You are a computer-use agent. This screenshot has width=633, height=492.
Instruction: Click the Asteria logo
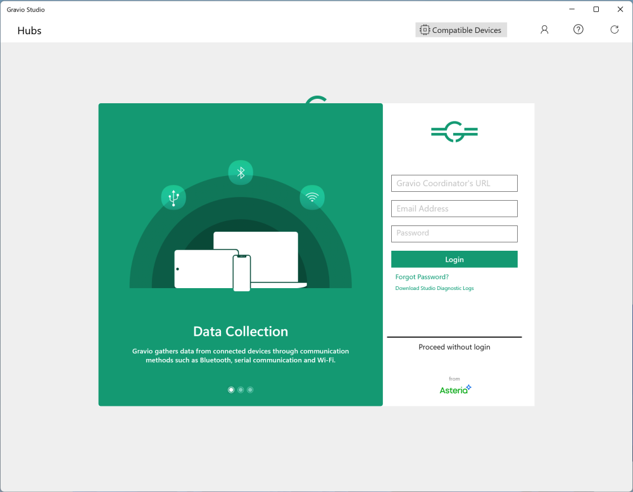coord(455,389)
